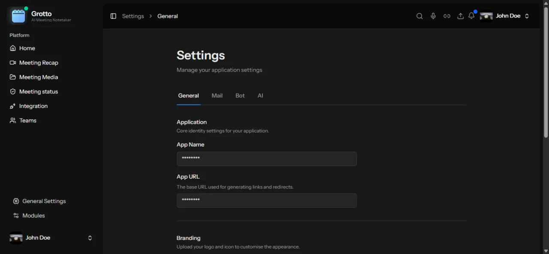The height and width of the screenshot is (254, 549).
Task: Click the microphone icon in header
Action: 433,16
